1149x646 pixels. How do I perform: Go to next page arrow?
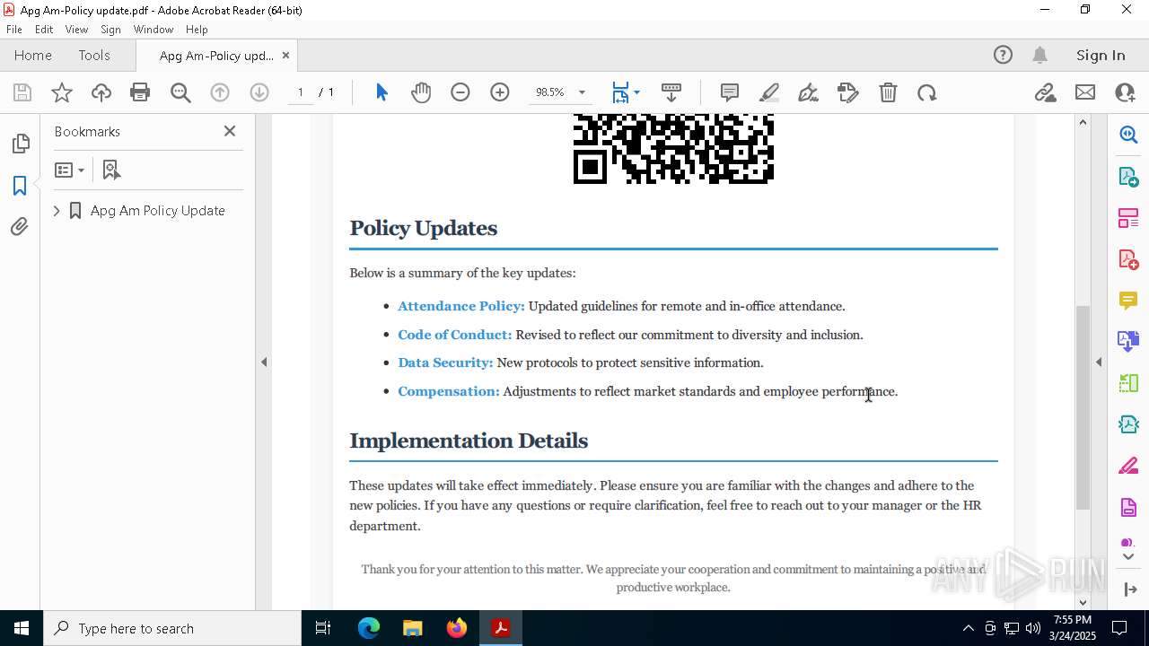click(259, 92)
